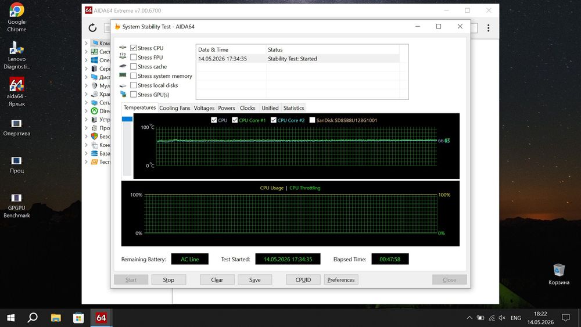This screenshot has width=581, height=327.
Task: Expand the Устр tree node arrow
Action: [86, 120]
